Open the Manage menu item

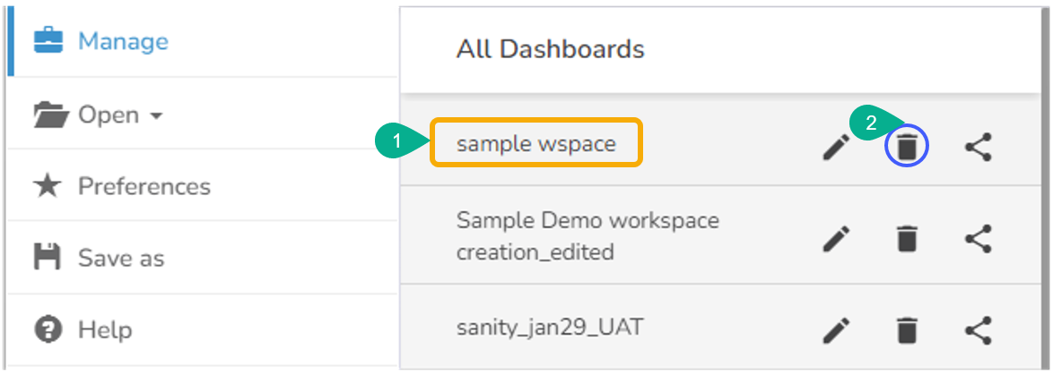tap(123, 41)
